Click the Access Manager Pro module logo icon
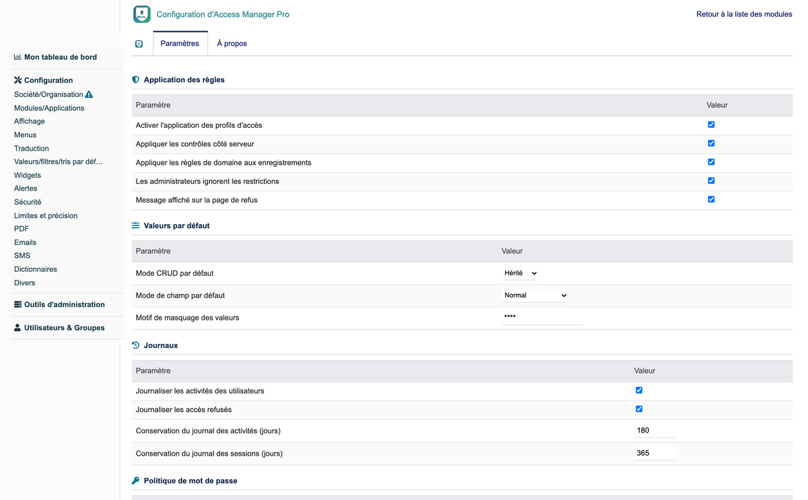The image size is (808, 500). point(142,14)
